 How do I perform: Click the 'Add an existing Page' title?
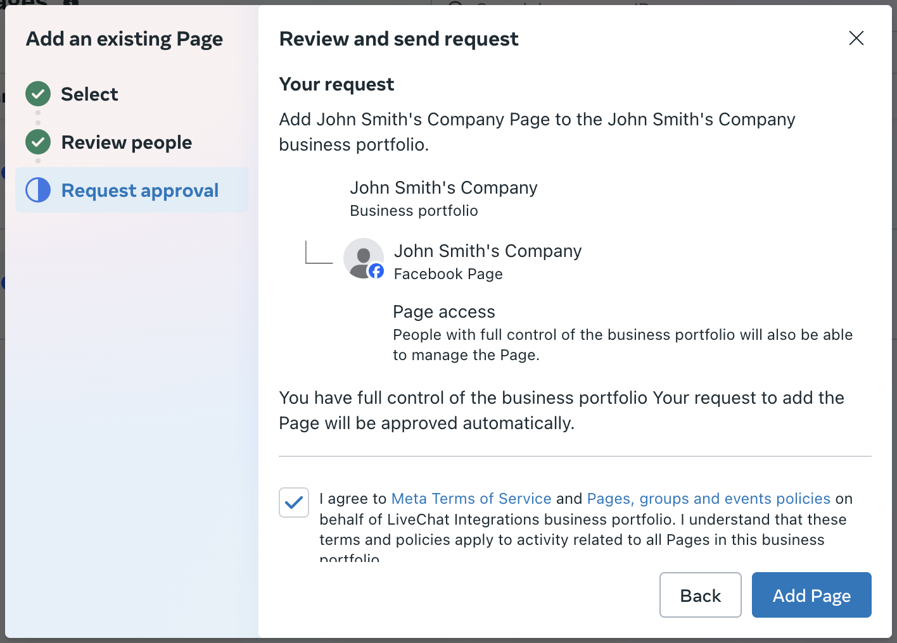pos(124,39)
